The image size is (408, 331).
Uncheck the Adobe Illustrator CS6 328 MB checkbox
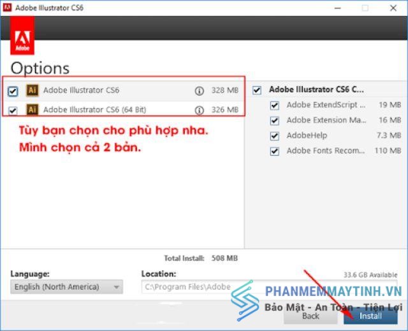point(13,91)
